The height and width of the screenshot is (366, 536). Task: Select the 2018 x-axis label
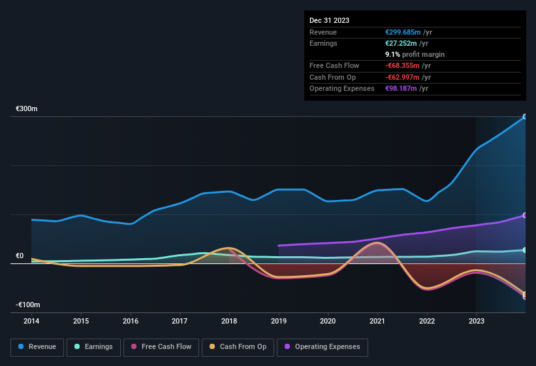click(229, 321)
